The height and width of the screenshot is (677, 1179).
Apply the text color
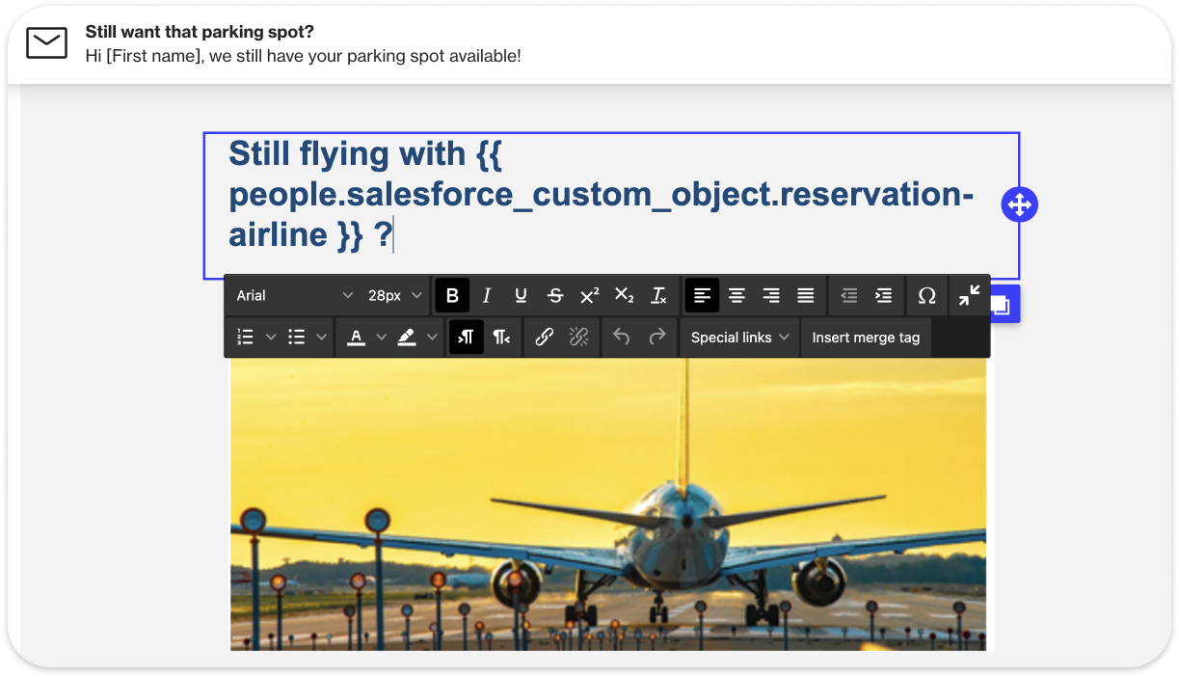pyautogui.click(x=357, y=337)
